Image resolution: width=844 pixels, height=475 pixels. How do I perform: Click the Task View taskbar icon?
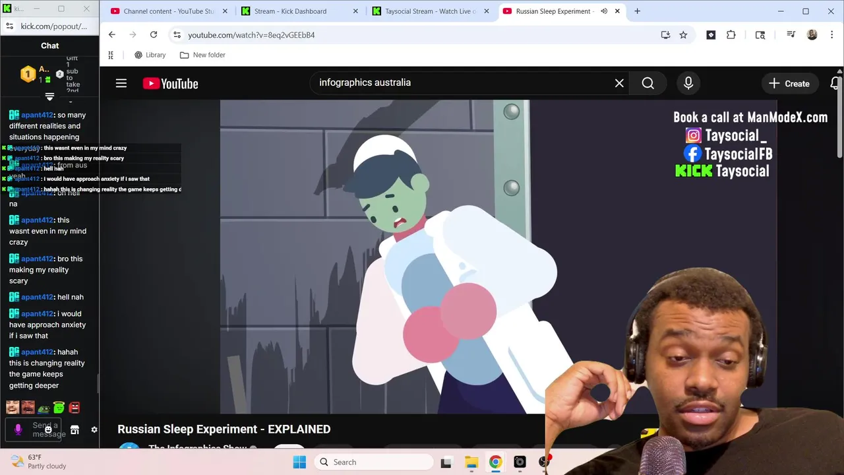[446, 462]
